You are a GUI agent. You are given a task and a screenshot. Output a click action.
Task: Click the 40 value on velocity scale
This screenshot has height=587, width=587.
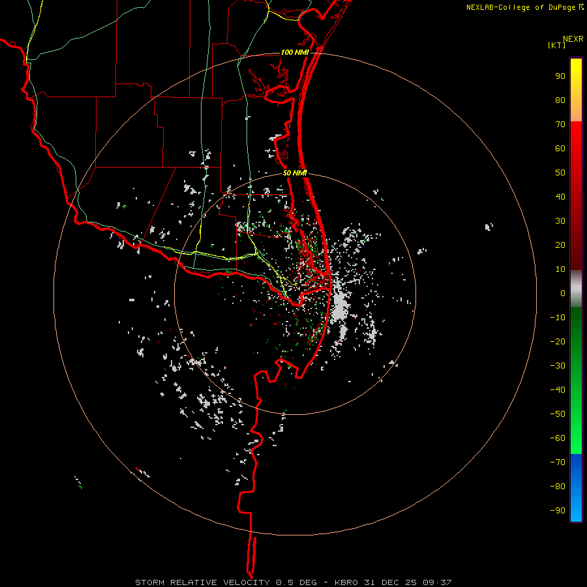click(560, 197)
